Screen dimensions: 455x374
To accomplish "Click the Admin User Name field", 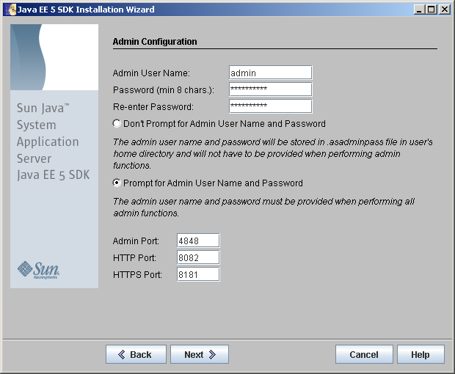I will click(270, 73).
